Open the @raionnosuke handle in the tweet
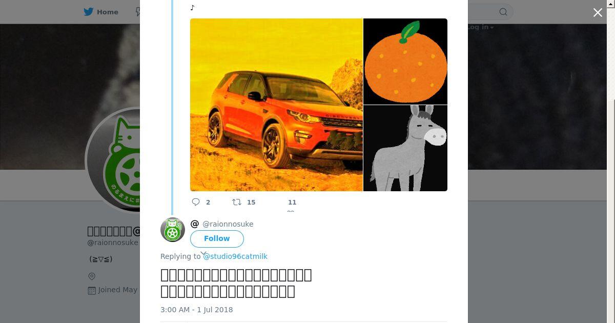Viewport: 615px width, 323px height. click(x=228, y=224)
